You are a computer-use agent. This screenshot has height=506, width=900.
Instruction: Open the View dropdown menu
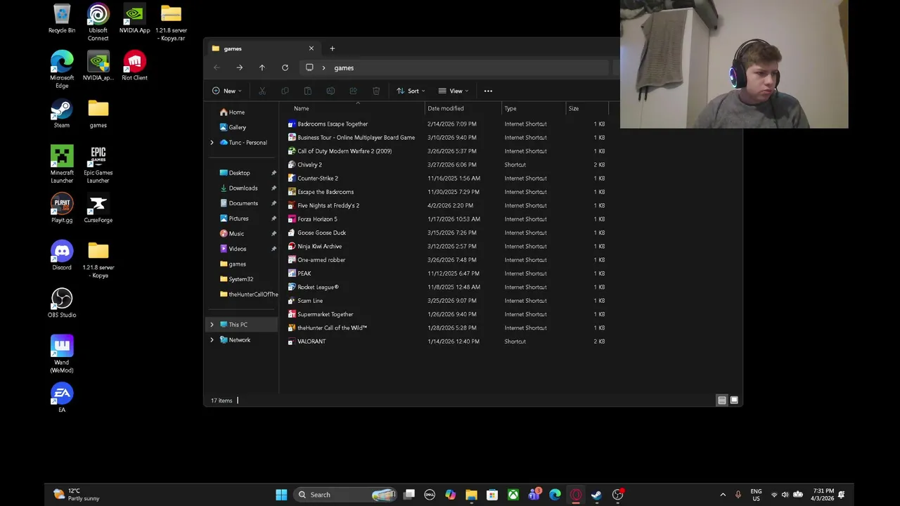[454, 91]
